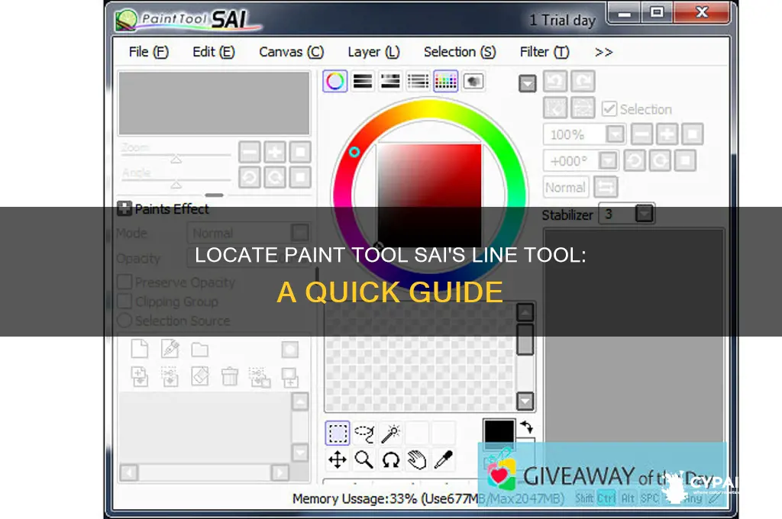Click navigator rotate clockwise button
The image size is (782, 519).
(x=275, y=177)
